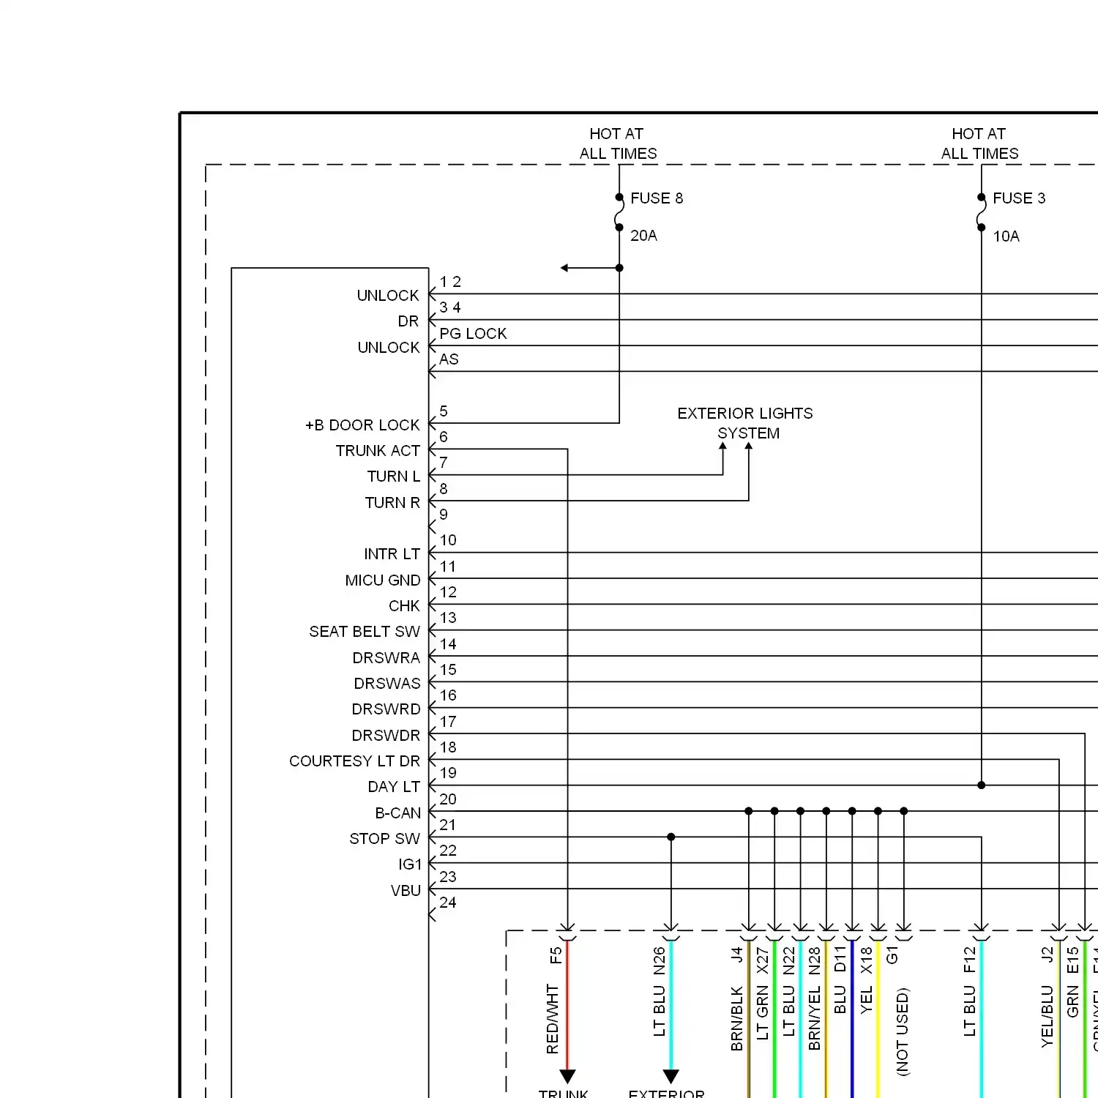The width and height of the screenshot is (1098, 1098).
Task: Select the BRN/YEL wire color label
Action: click(814, 1018)
